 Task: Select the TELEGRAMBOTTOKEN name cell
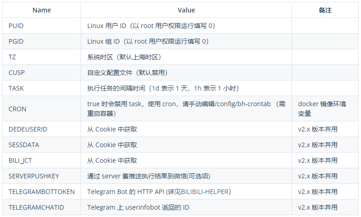[41, 192]
